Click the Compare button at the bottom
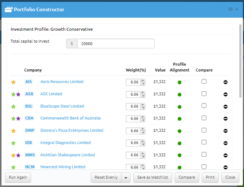Screen dimensions: 244x187 (x=187, y=178)
